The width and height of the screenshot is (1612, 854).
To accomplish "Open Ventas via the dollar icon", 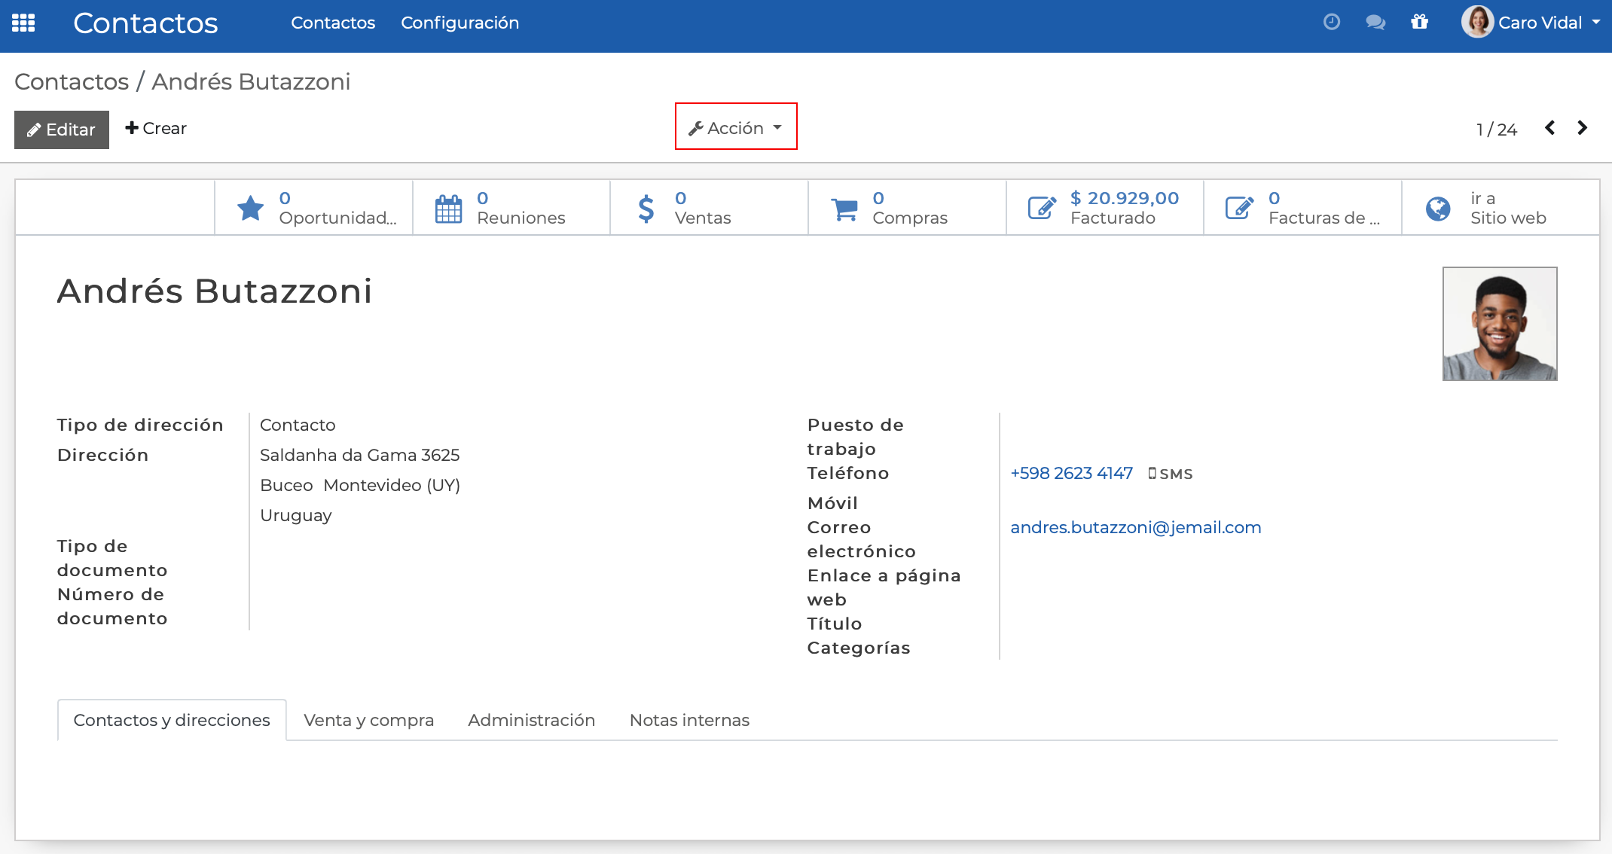I will [x=646, y=208].
